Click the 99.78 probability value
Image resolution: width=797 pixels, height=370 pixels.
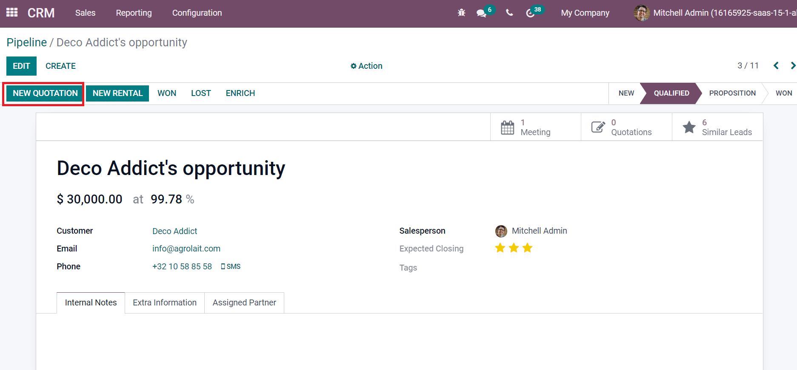pos(166,199)
